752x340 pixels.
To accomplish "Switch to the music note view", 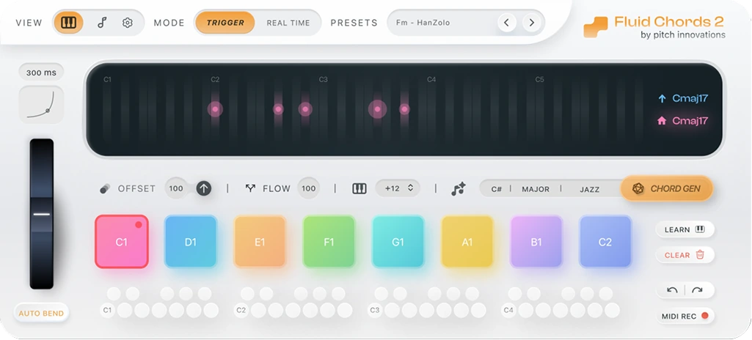I will (102, 23).
